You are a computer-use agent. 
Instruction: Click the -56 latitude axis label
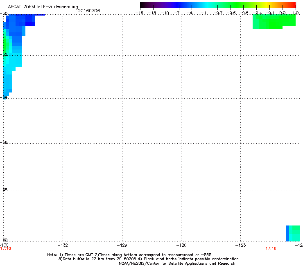coord(4,142)
